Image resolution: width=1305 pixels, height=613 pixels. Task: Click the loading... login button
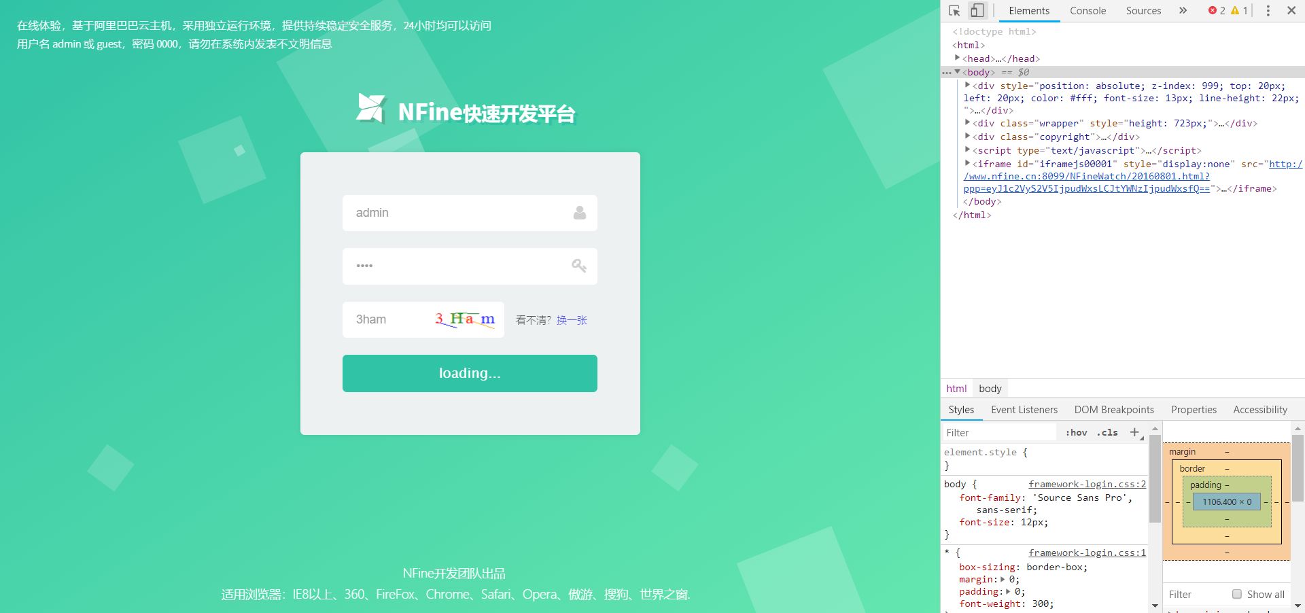coord(470,373)
